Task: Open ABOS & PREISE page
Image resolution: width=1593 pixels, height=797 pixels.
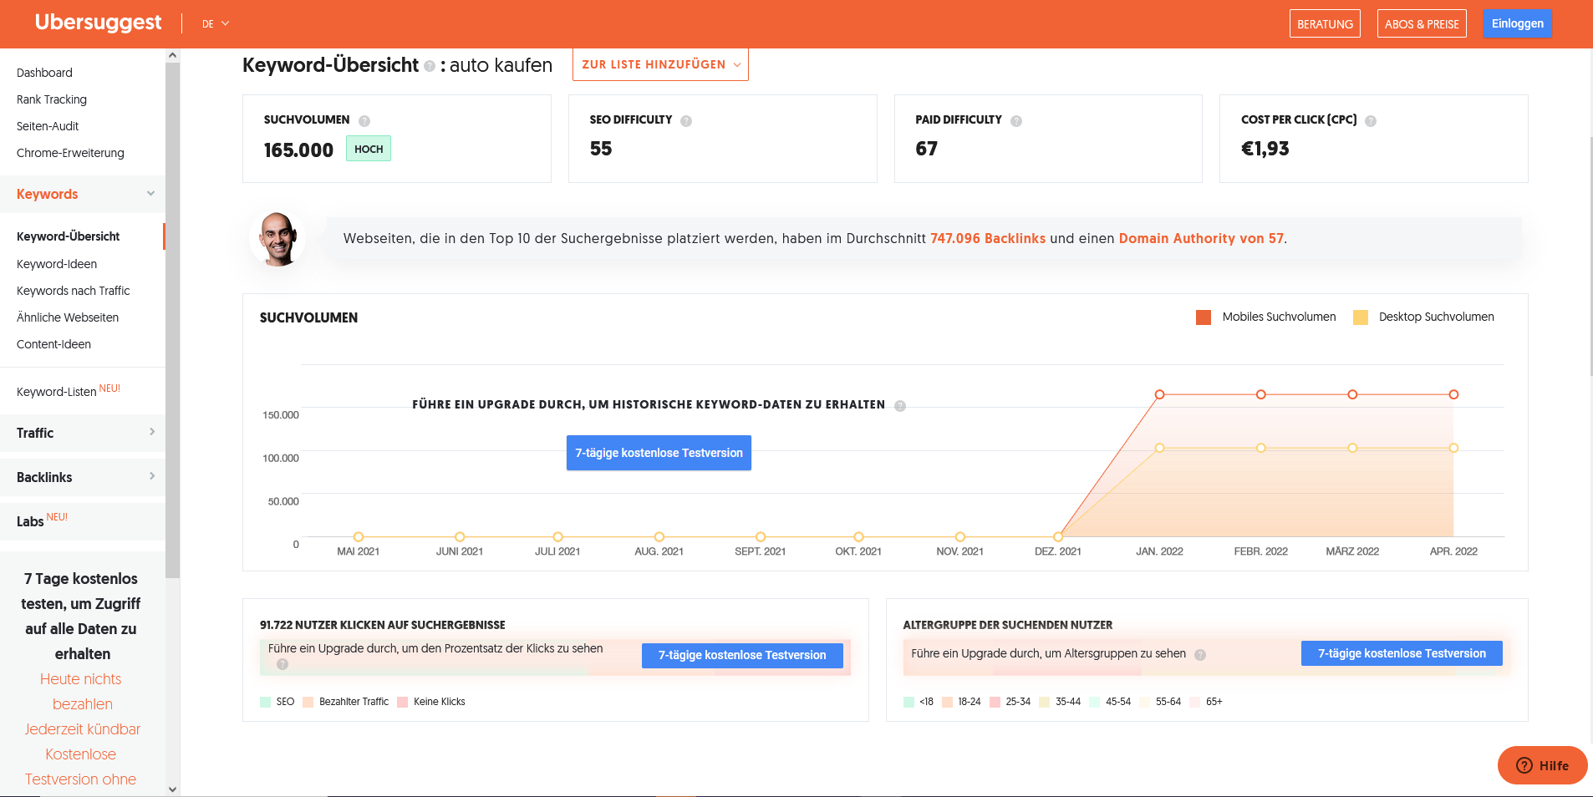Action: pos(1421,24)
